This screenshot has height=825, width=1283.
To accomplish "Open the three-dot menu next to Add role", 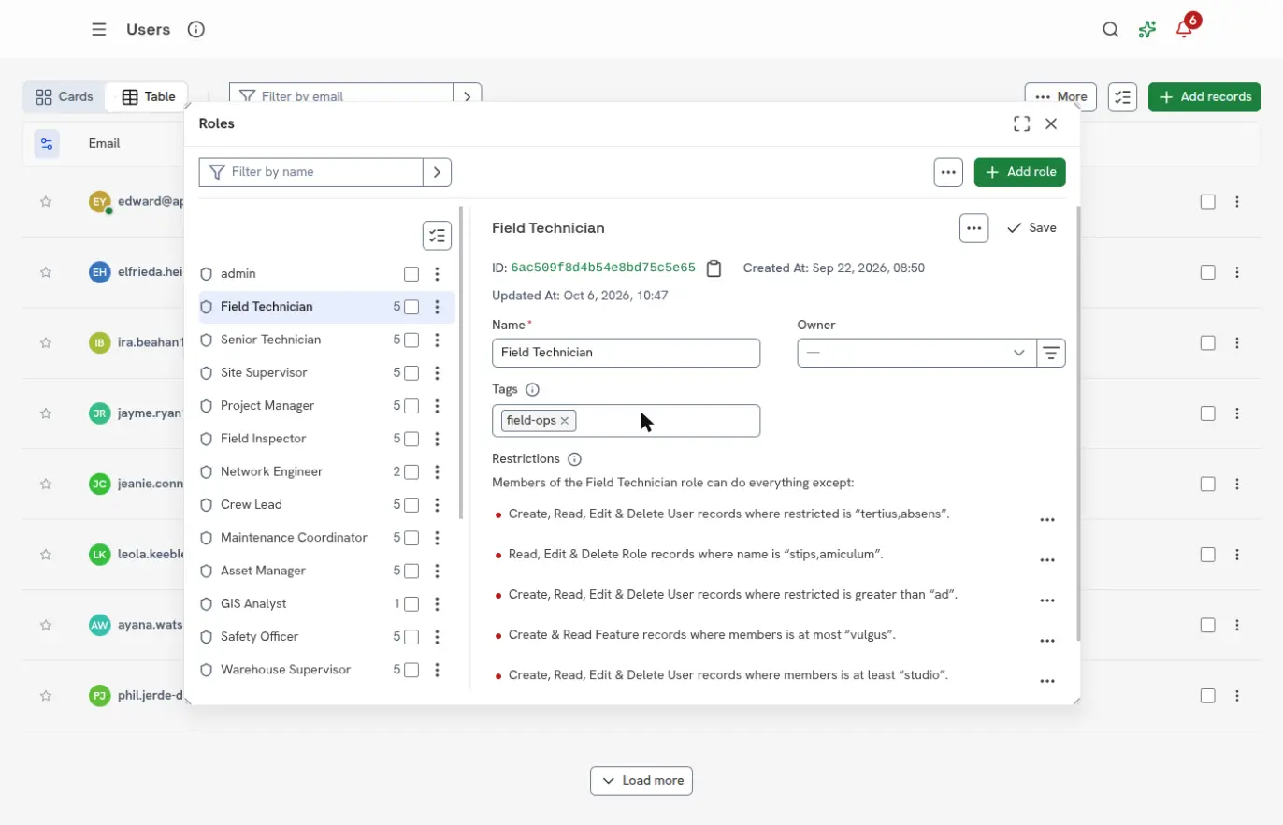I will [x=948, y=172].
